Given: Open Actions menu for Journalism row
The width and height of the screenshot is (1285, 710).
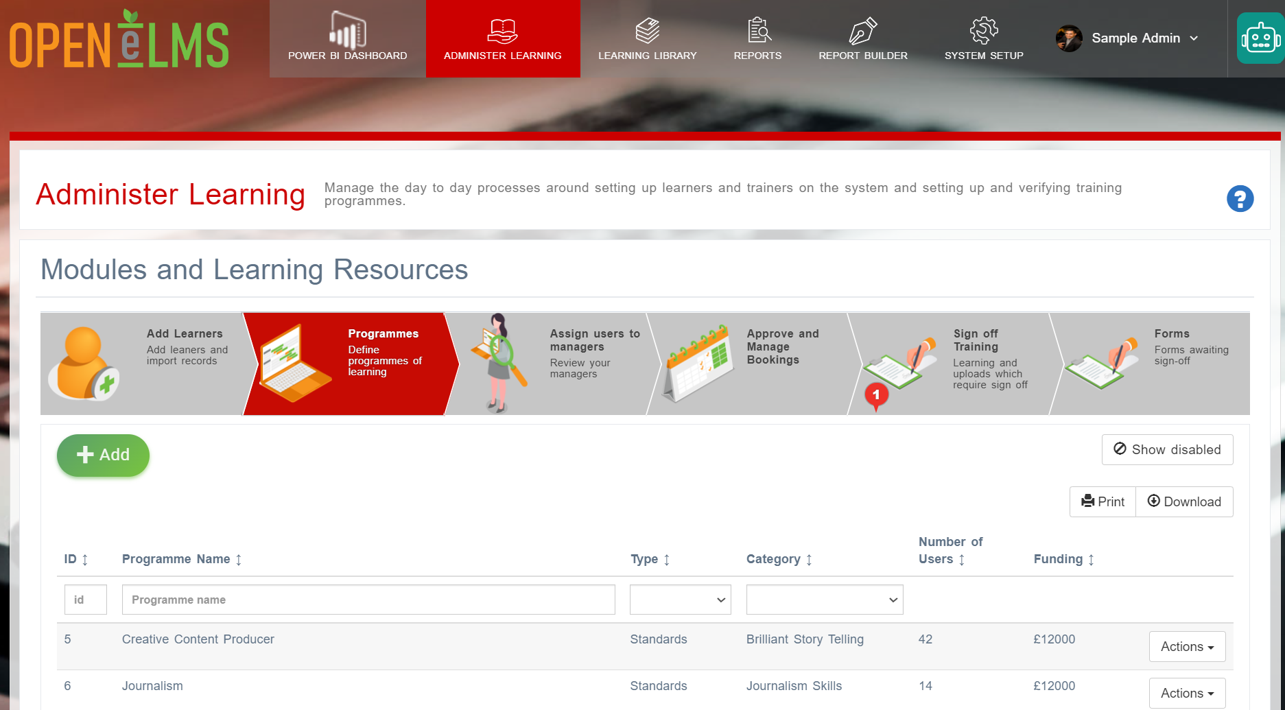Looking at the screenshot, I should [x=1187, y=693].
